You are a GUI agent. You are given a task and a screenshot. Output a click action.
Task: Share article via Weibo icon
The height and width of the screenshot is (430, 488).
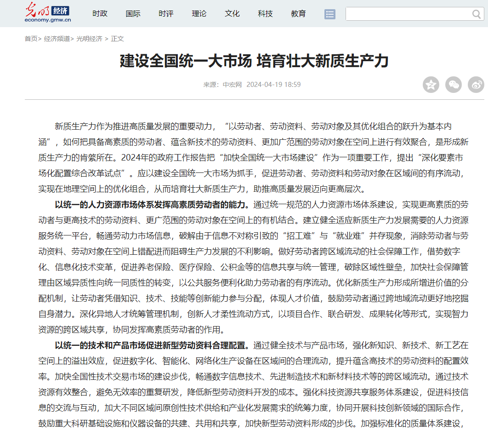pos(476,85)
